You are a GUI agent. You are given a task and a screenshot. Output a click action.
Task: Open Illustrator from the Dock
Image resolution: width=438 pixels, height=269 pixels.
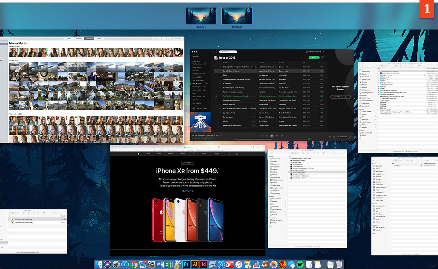point(195,264)
